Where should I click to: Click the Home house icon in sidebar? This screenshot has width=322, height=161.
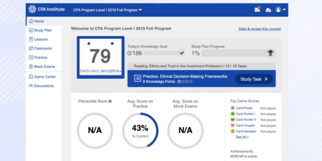click(x=31, y=21)
